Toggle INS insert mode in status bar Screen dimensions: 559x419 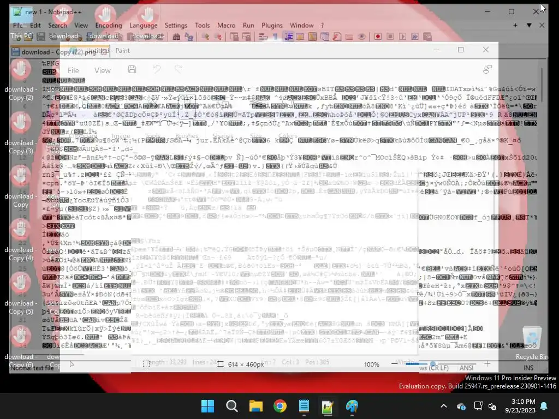coord(528,368)
